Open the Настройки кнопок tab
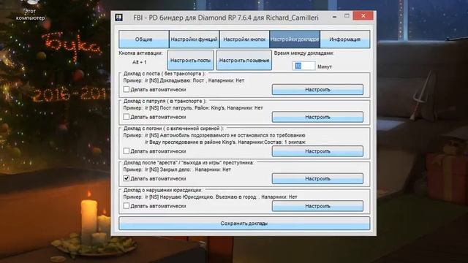Image resolution: width=468 pixels, height=263 pixels. [244, 39]
